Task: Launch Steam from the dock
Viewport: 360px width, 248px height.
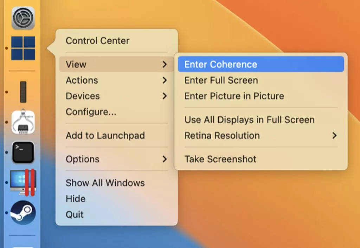Action: [x=23, y=213]
